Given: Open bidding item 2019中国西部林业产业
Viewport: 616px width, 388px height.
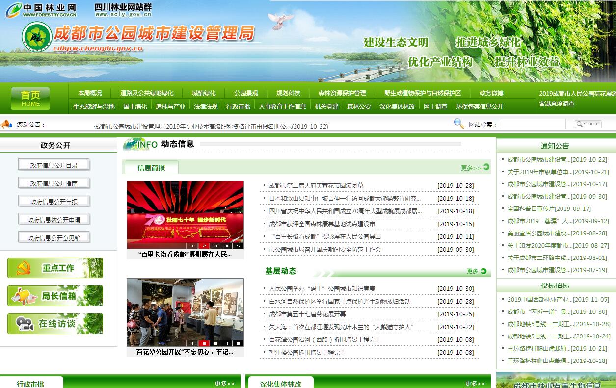Looking at the screenshot, I should pos(558,300).
